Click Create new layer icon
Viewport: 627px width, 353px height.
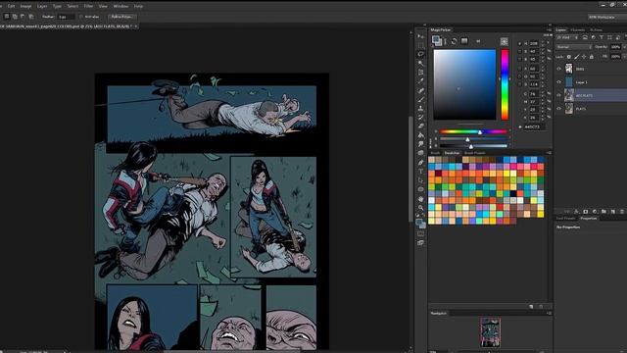pos(613,212)
